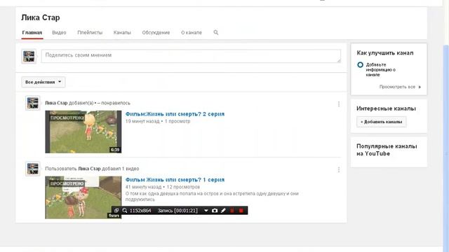Open options menu for 2 серия post
Viewport: 449px width, 252px height.
click(x=339, y=104)
